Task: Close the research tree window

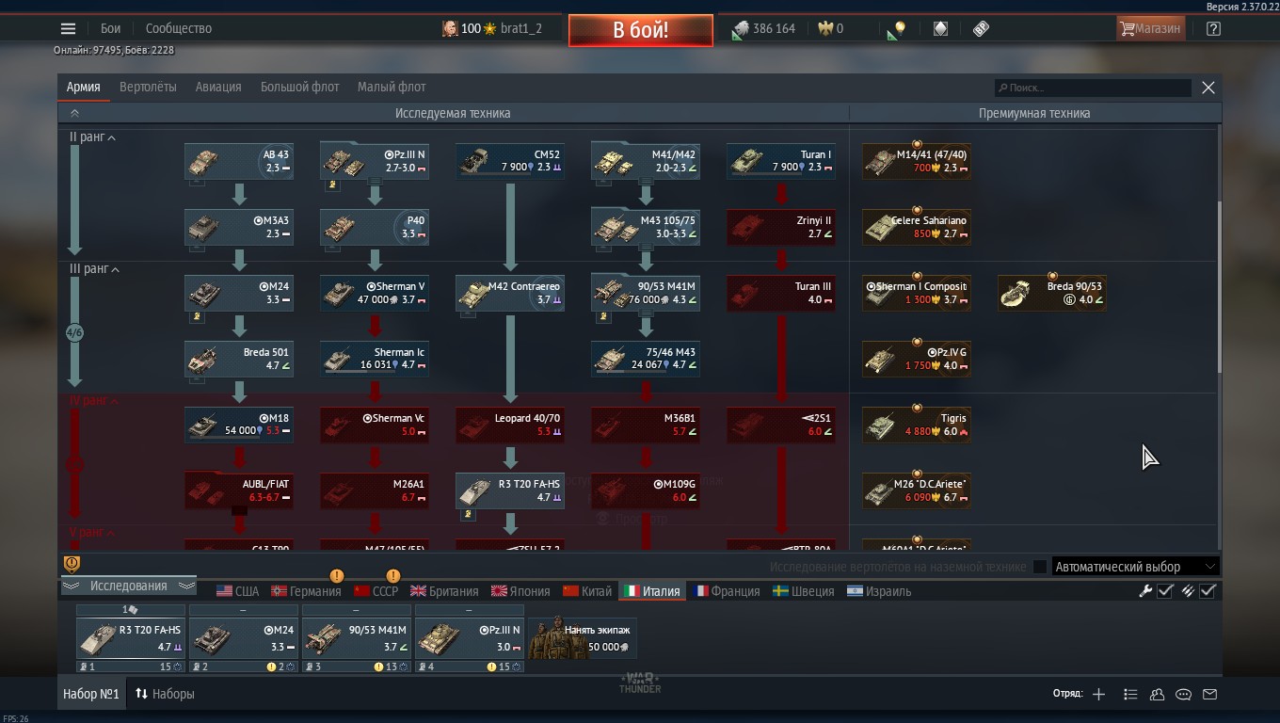Action: 1208,88
